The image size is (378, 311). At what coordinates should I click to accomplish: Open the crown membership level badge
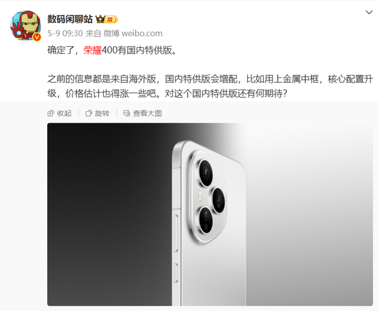(107, 19)
